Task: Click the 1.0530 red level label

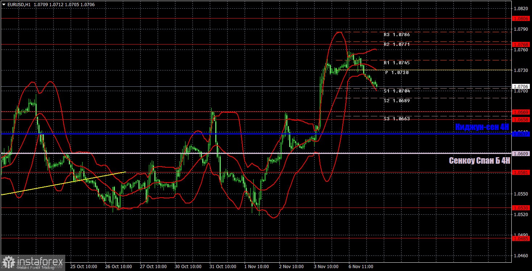Action: (521, 208)
